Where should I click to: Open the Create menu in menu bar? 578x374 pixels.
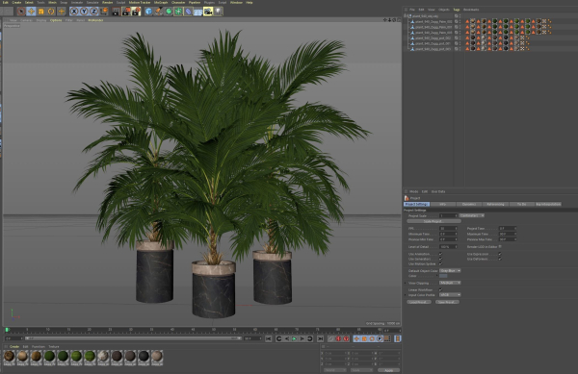click(x=16, y=3)
